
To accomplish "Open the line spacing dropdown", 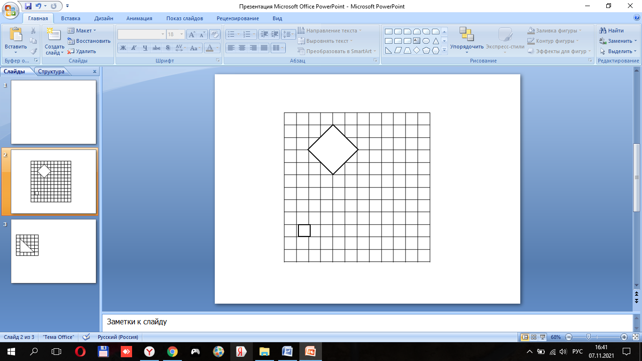I will pyautogui.click(x=288, y=34).
